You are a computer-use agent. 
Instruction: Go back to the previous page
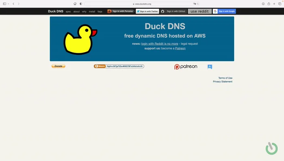point(13,4)
